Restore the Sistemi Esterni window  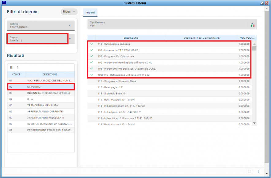pos(262,3)
